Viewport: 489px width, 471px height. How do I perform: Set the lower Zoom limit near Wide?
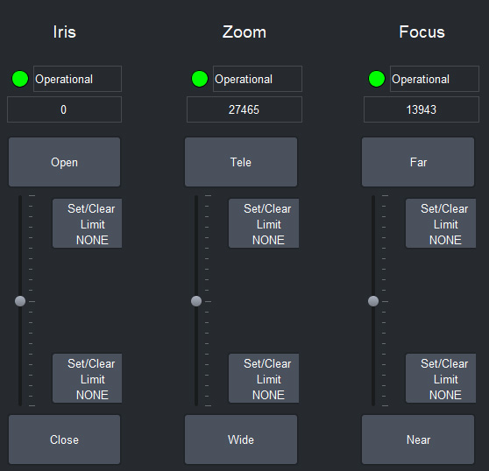point(264,378)
